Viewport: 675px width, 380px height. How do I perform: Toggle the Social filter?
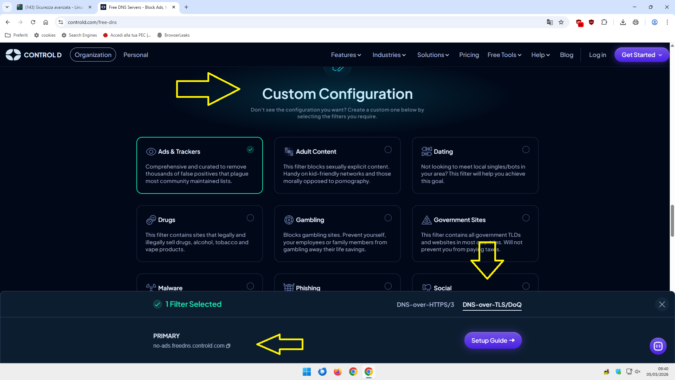(x=526, y=286)
